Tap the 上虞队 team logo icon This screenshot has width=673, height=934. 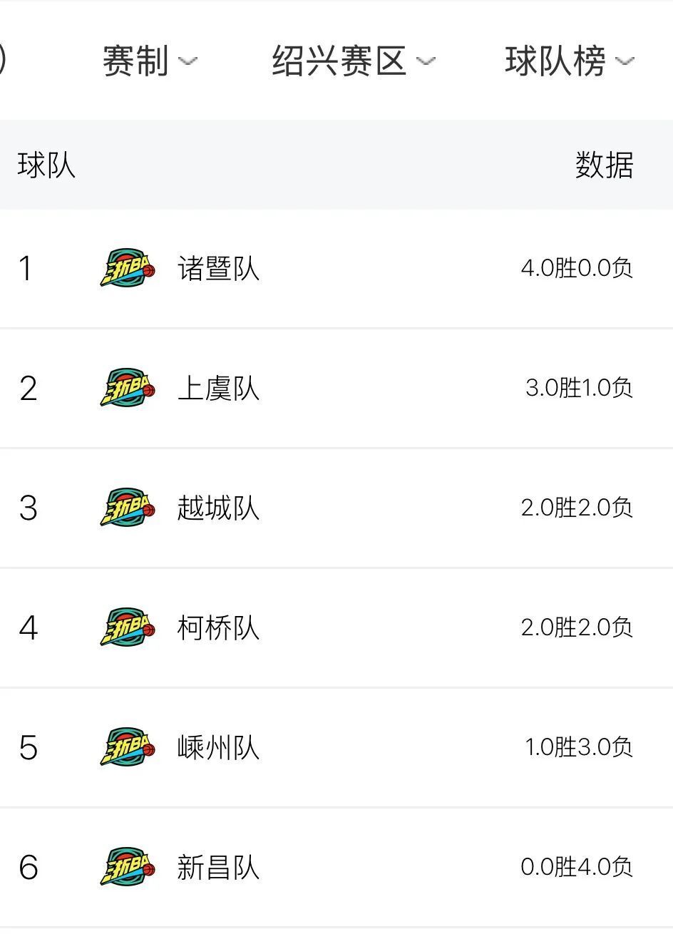coord(128,388)
